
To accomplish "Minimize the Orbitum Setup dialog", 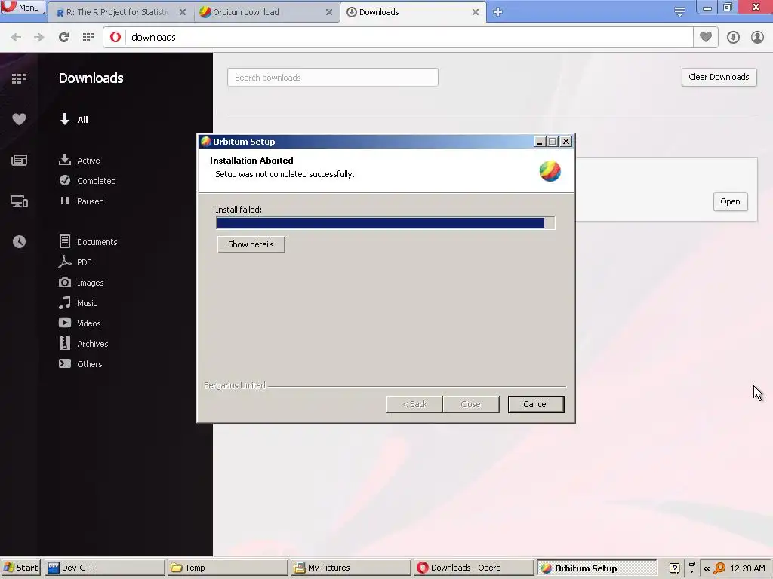I will point(540,142).
